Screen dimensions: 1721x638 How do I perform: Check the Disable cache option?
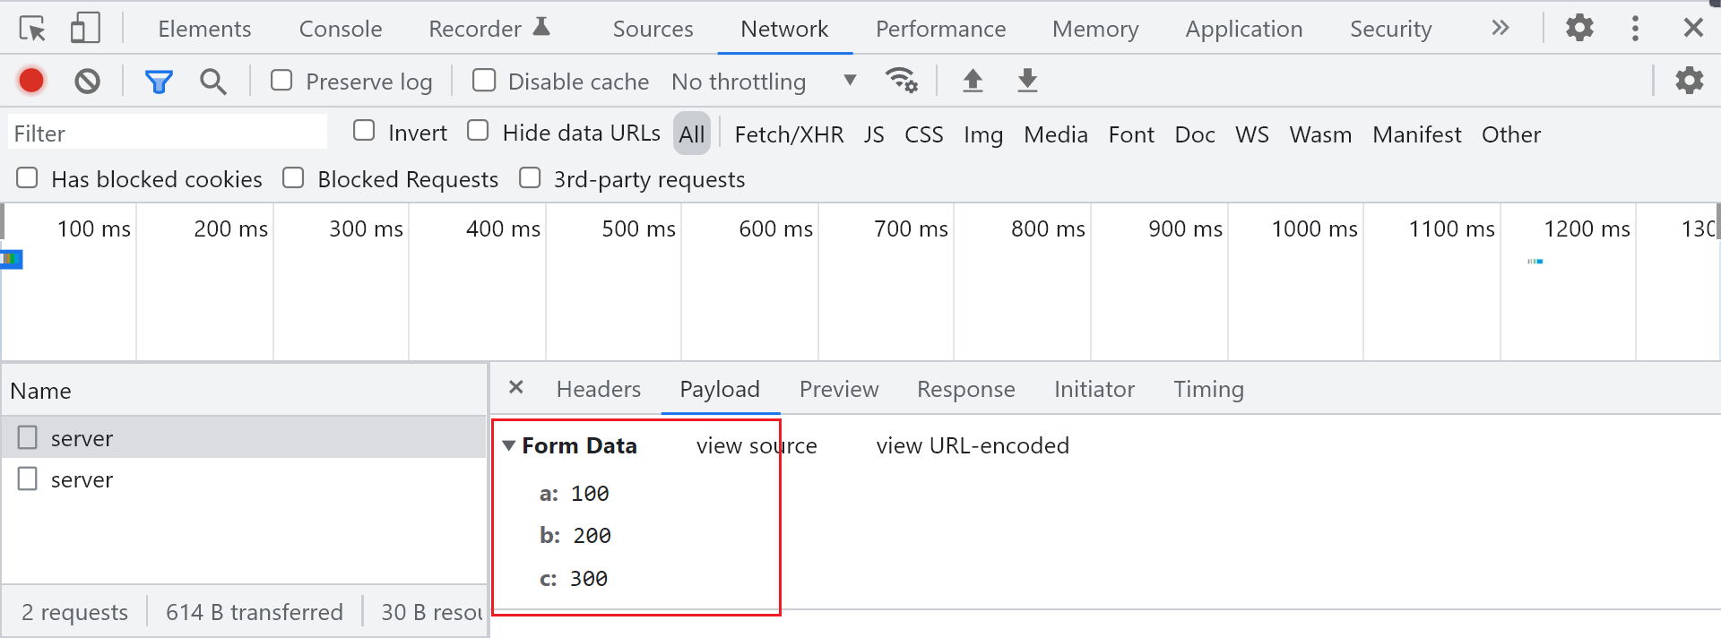484,81
